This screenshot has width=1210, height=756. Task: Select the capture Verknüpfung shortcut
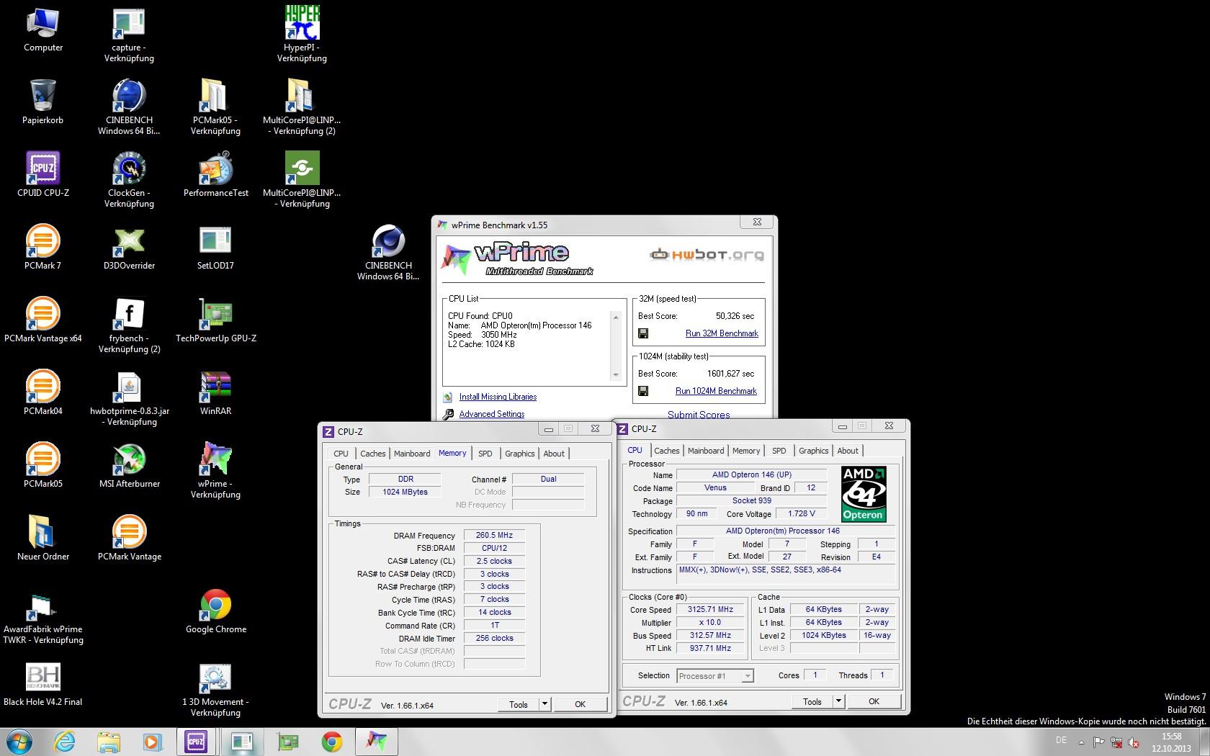click(130, 35)
